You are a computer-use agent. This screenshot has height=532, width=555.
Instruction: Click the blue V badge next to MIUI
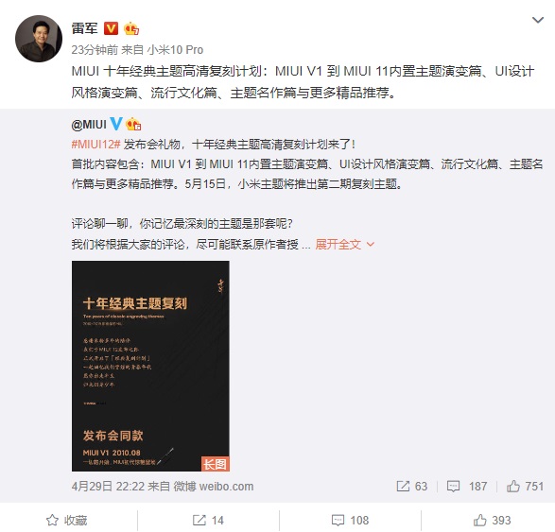[116, 124]
